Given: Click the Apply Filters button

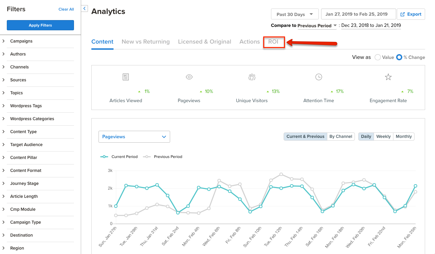Looking at the screenshot, I should [40, 25].
